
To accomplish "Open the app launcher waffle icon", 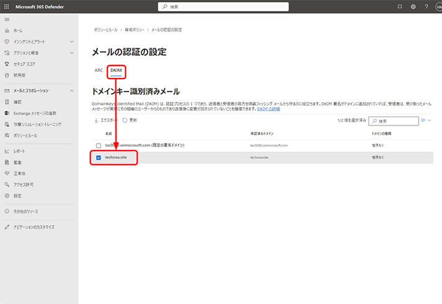I will [6, 6].
